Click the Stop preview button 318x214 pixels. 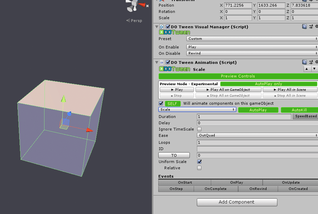point(177,96)
